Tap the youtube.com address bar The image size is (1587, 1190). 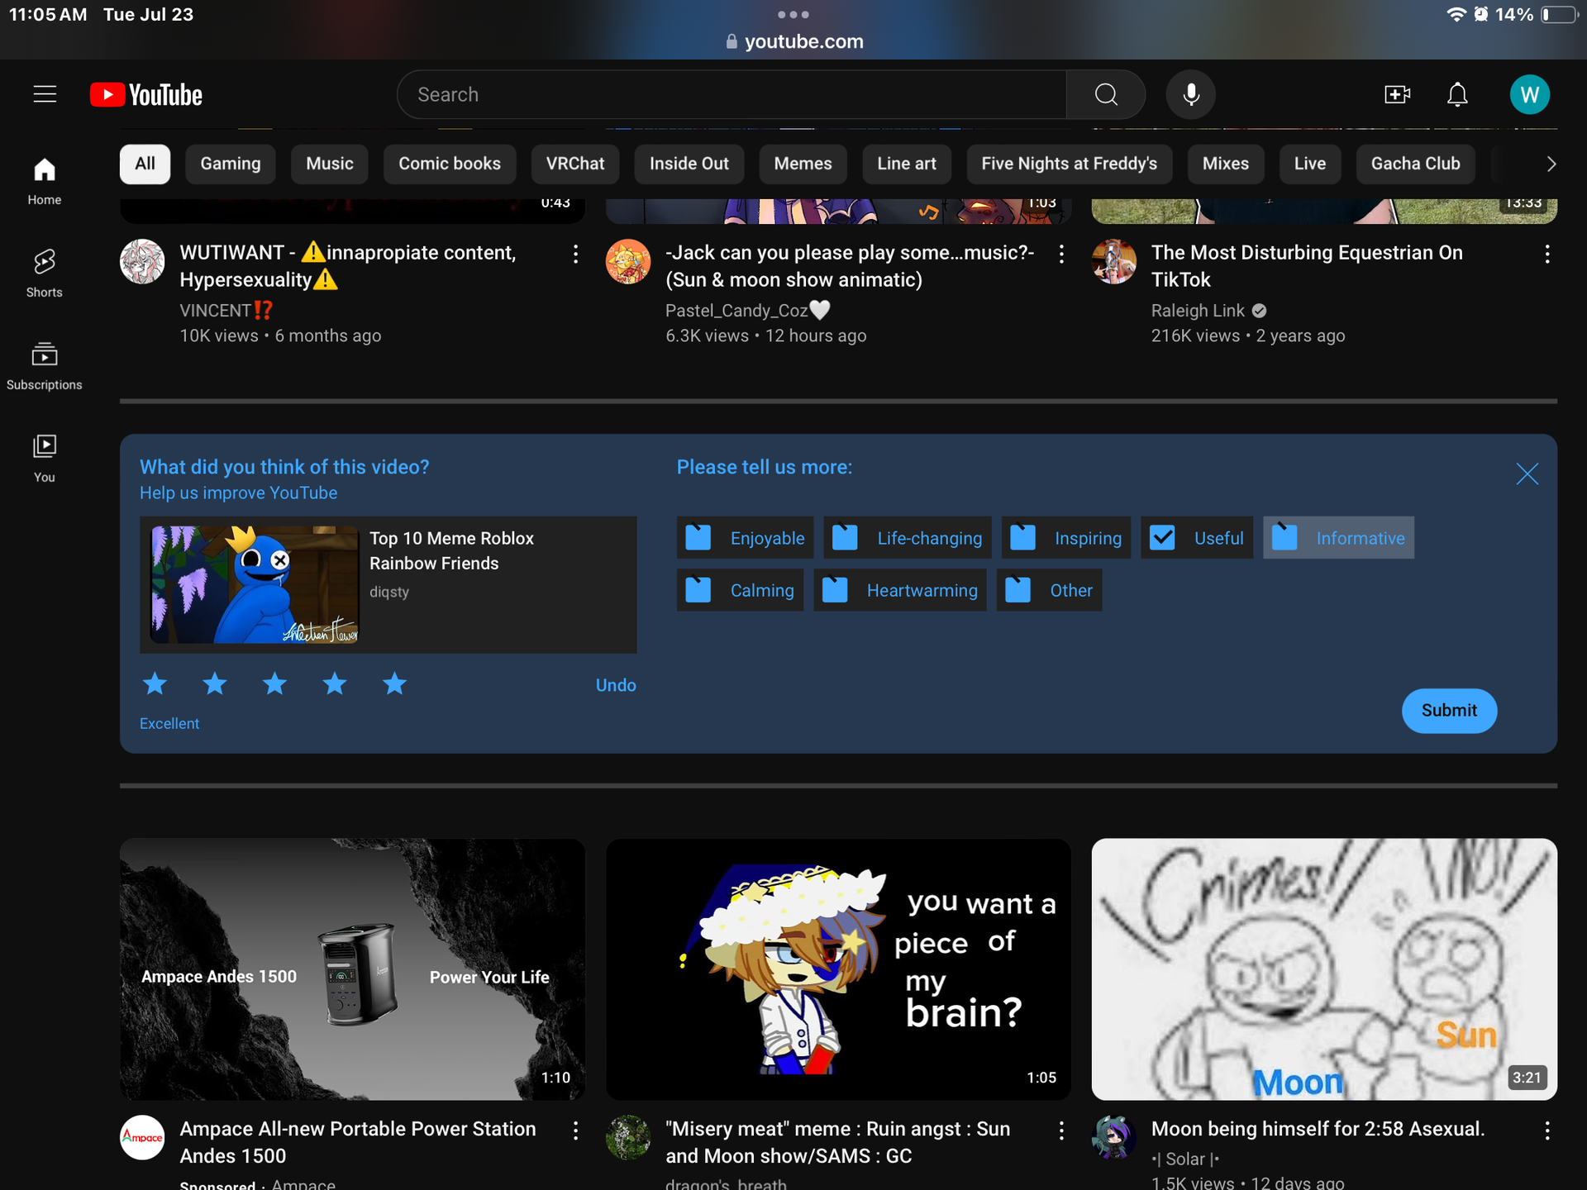click(793, 41)
